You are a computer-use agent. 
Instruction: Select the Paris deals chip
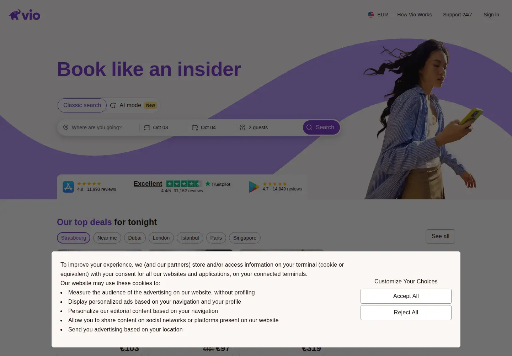coord(216,238)
